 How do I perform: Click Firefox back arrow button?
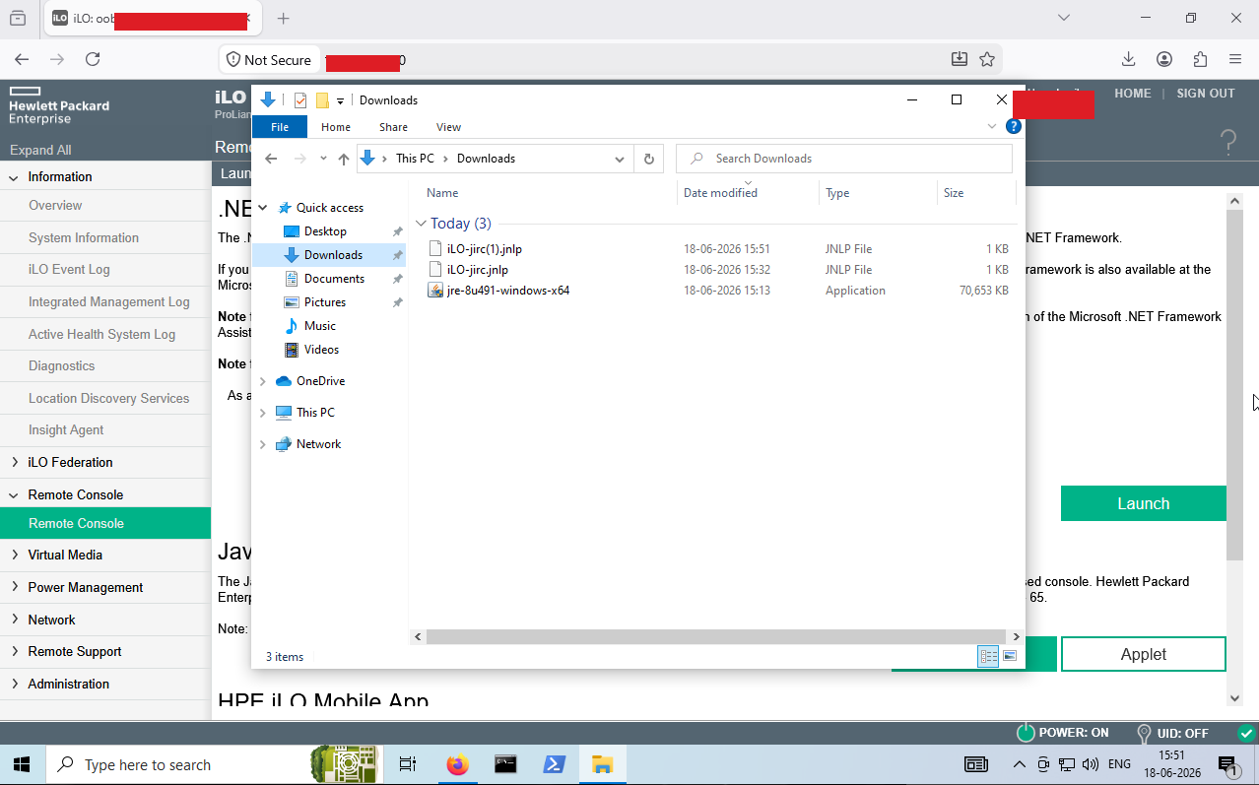22,59
